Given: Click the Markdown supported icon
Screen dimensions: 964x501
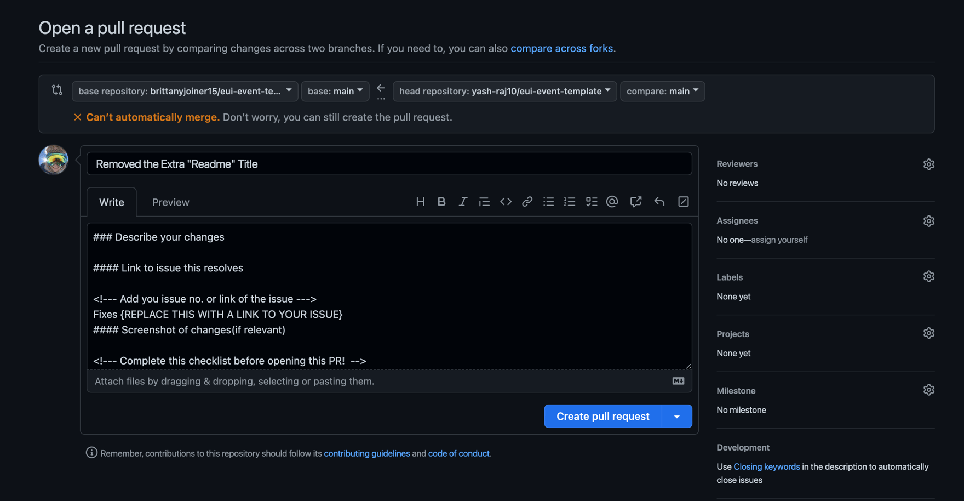Looking at the screenshot, I should 678,381.
